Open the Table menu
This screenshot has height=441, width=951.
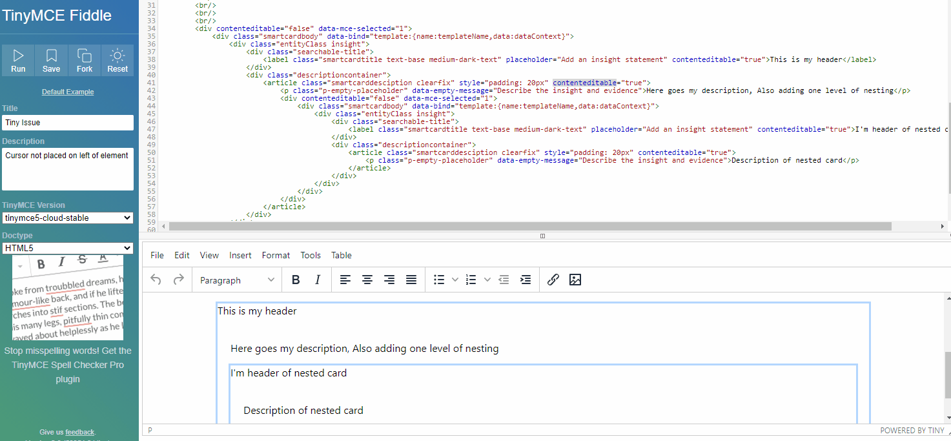tap(342, 255)
